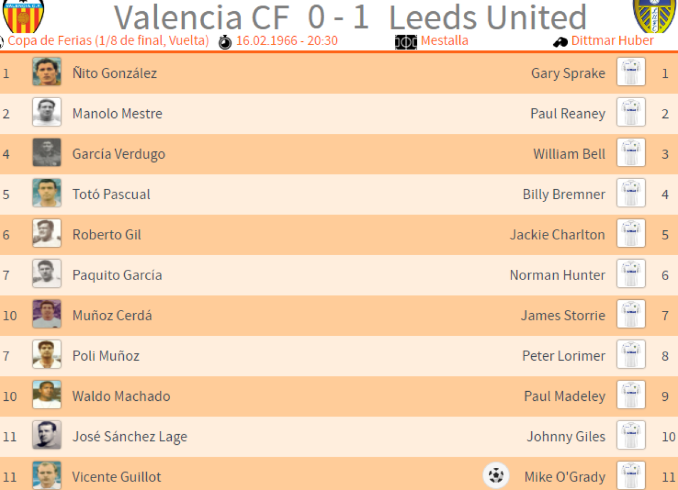Open the Copa de Ferias competition link
Image resolution: width=678 pixels, height=490 pixels.
coord(108,41)
